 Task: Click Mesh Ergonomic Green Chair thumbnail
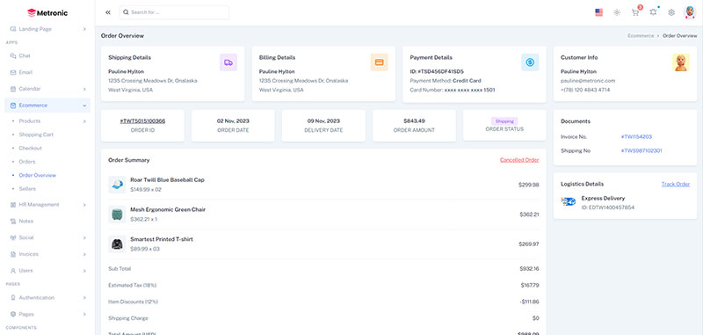pos(117,215)
